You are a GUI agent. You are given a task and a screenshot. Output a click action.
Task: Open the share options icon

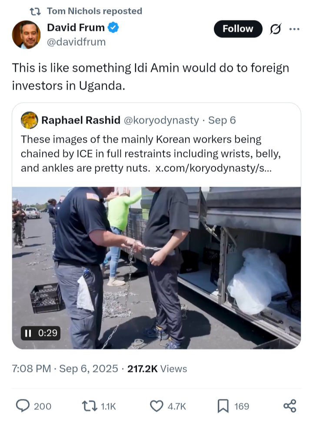[290, 406]
